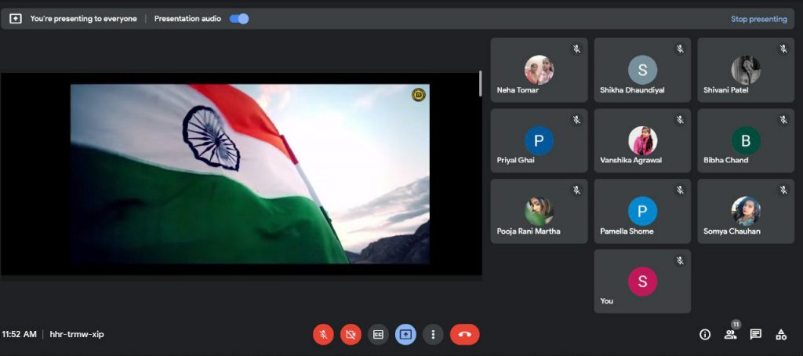Select Shikha Dhaundiyal's S avatar
This screenshot has width=803, height=356.
[x=643, y=70]
